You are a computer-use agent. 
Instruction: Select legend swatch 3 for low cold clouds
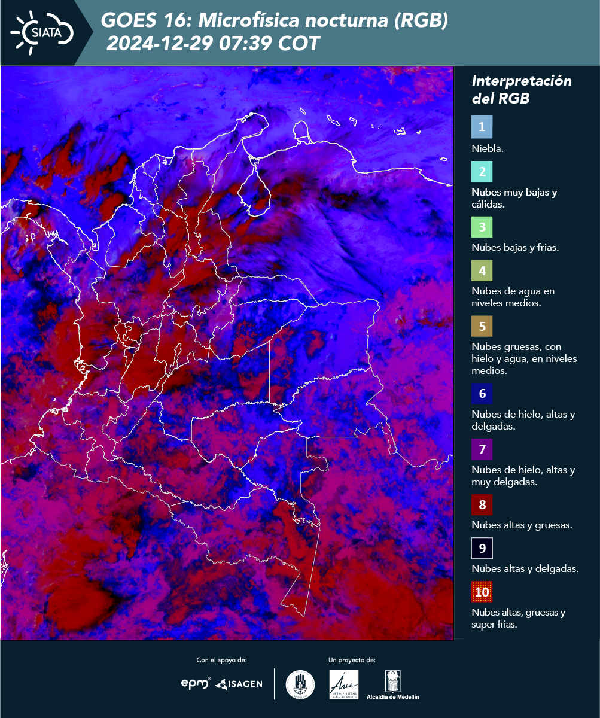tap(482, 227)
